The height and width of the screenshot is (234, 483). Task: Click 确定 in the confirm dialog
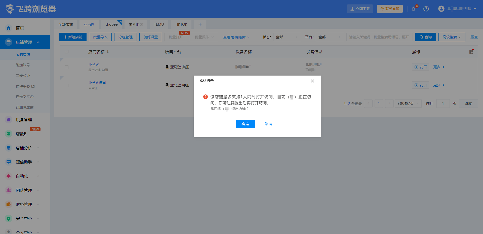pyautogui.click(x=245, y=124)
